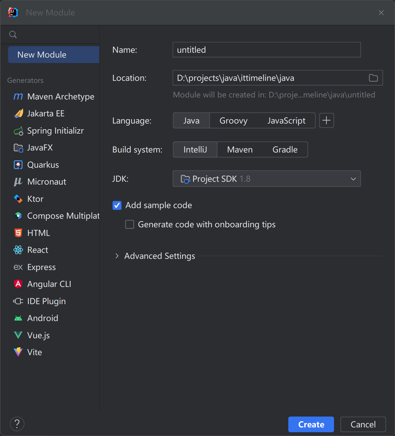Viewport: 395px width, 436px height.
Task: Click the React atom icon
Action: pos(18,250)
